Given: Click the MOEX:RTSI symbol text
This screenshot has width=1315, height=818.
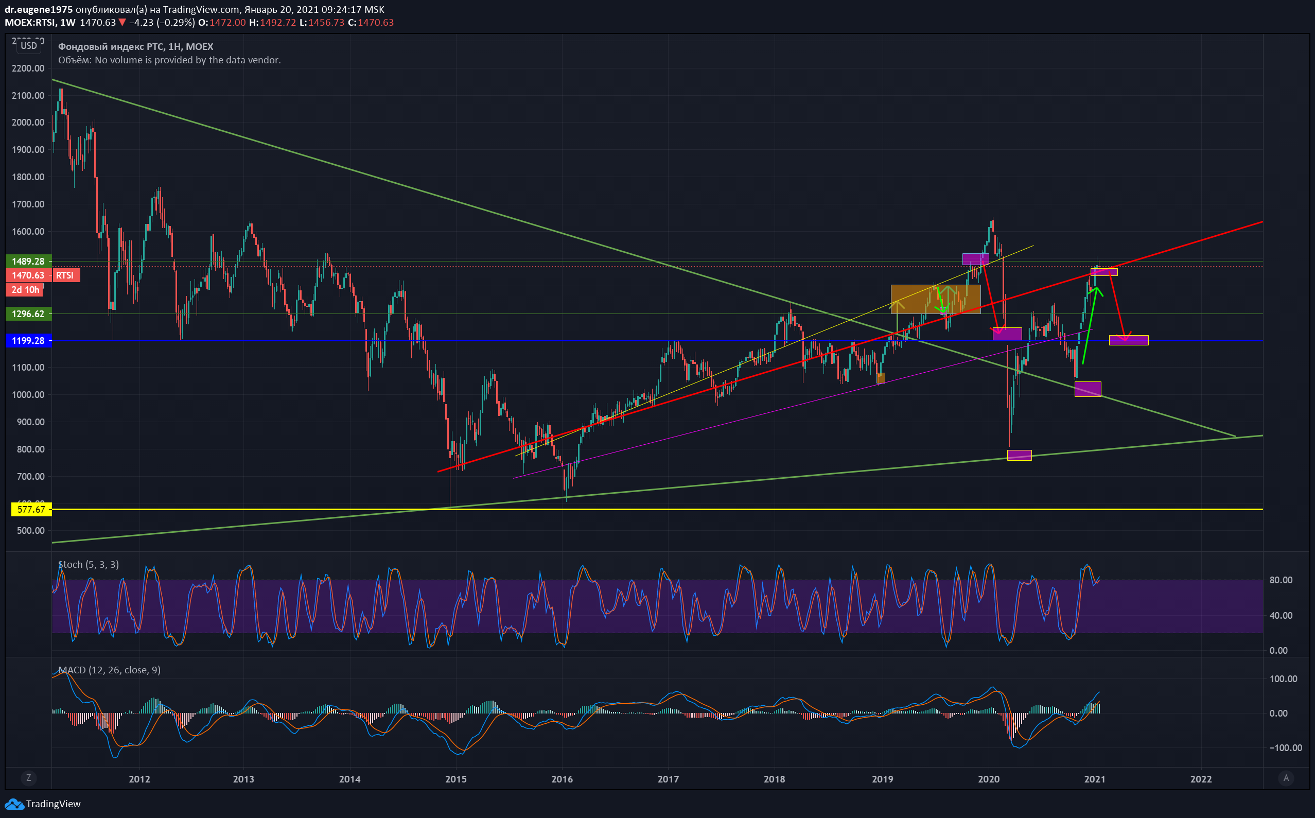Looking at the screenshot, I should click(30, 23).
